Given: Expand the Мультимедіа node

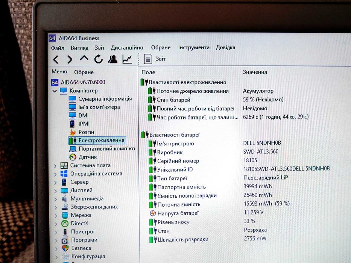Looking at the screenshot, I should pos(56,199).
